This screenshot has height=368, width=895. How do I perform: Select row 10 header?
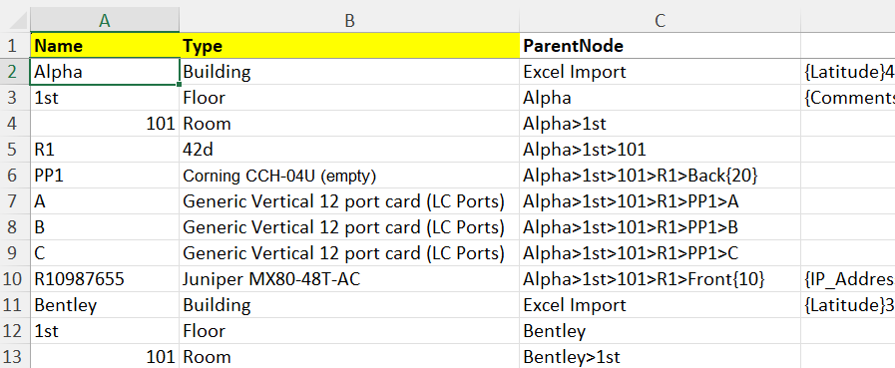point(15,279)
